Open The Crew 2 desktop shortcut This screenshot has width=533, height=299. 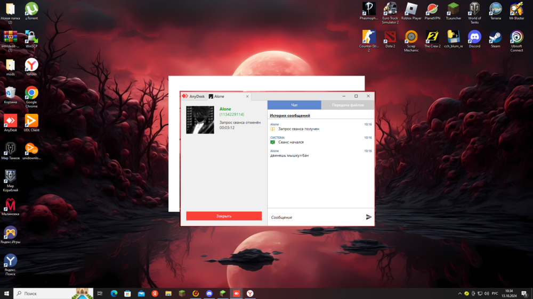click(x=432, y=39)
